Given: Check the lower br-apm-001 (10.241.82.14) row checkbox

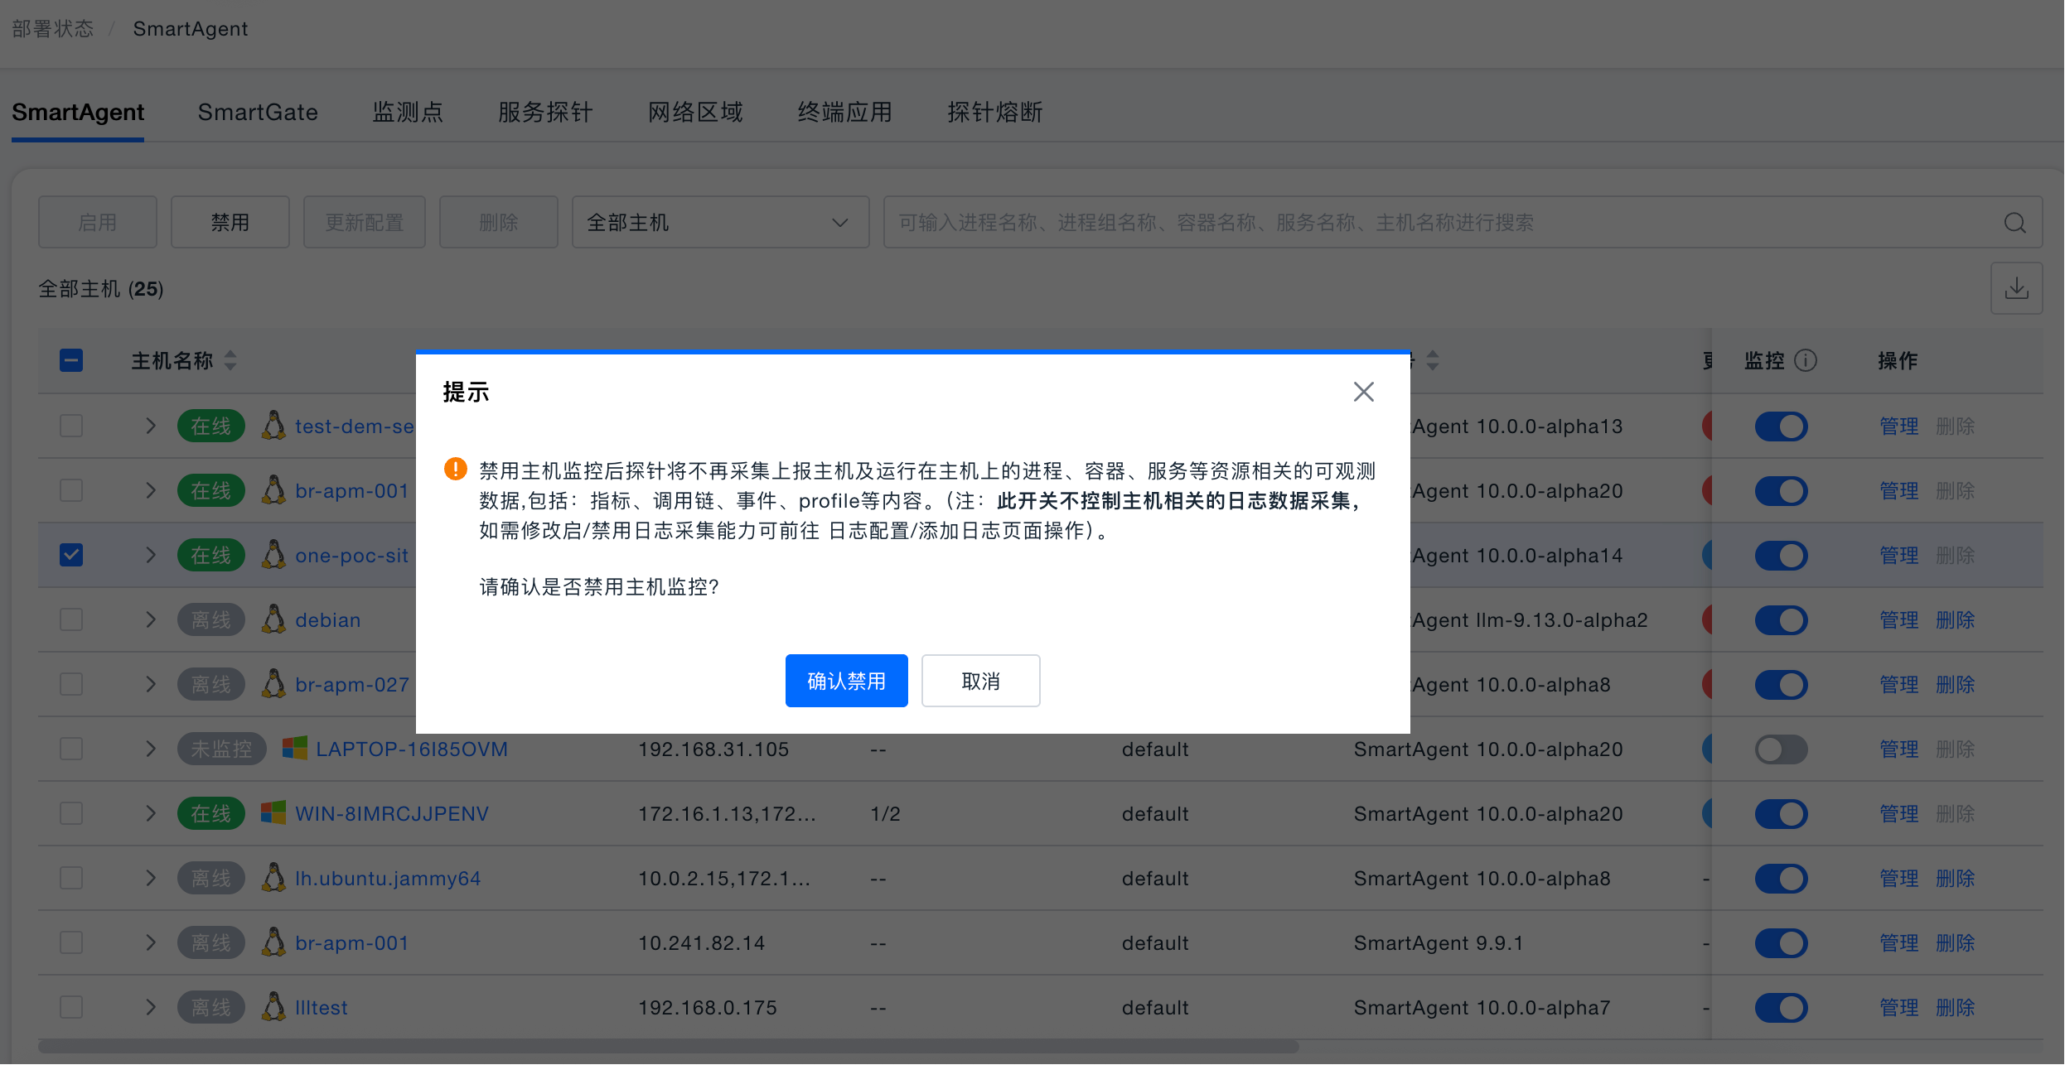Looking at the screenshot, I should pyautogui.click(x=71, y=942).
